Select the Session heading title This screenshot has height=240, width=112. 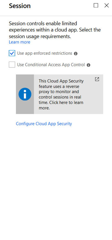click(x=20, y=6)
